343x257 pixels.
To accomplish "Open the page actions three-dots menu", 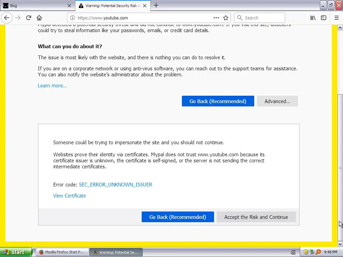I will click(216, 18).
